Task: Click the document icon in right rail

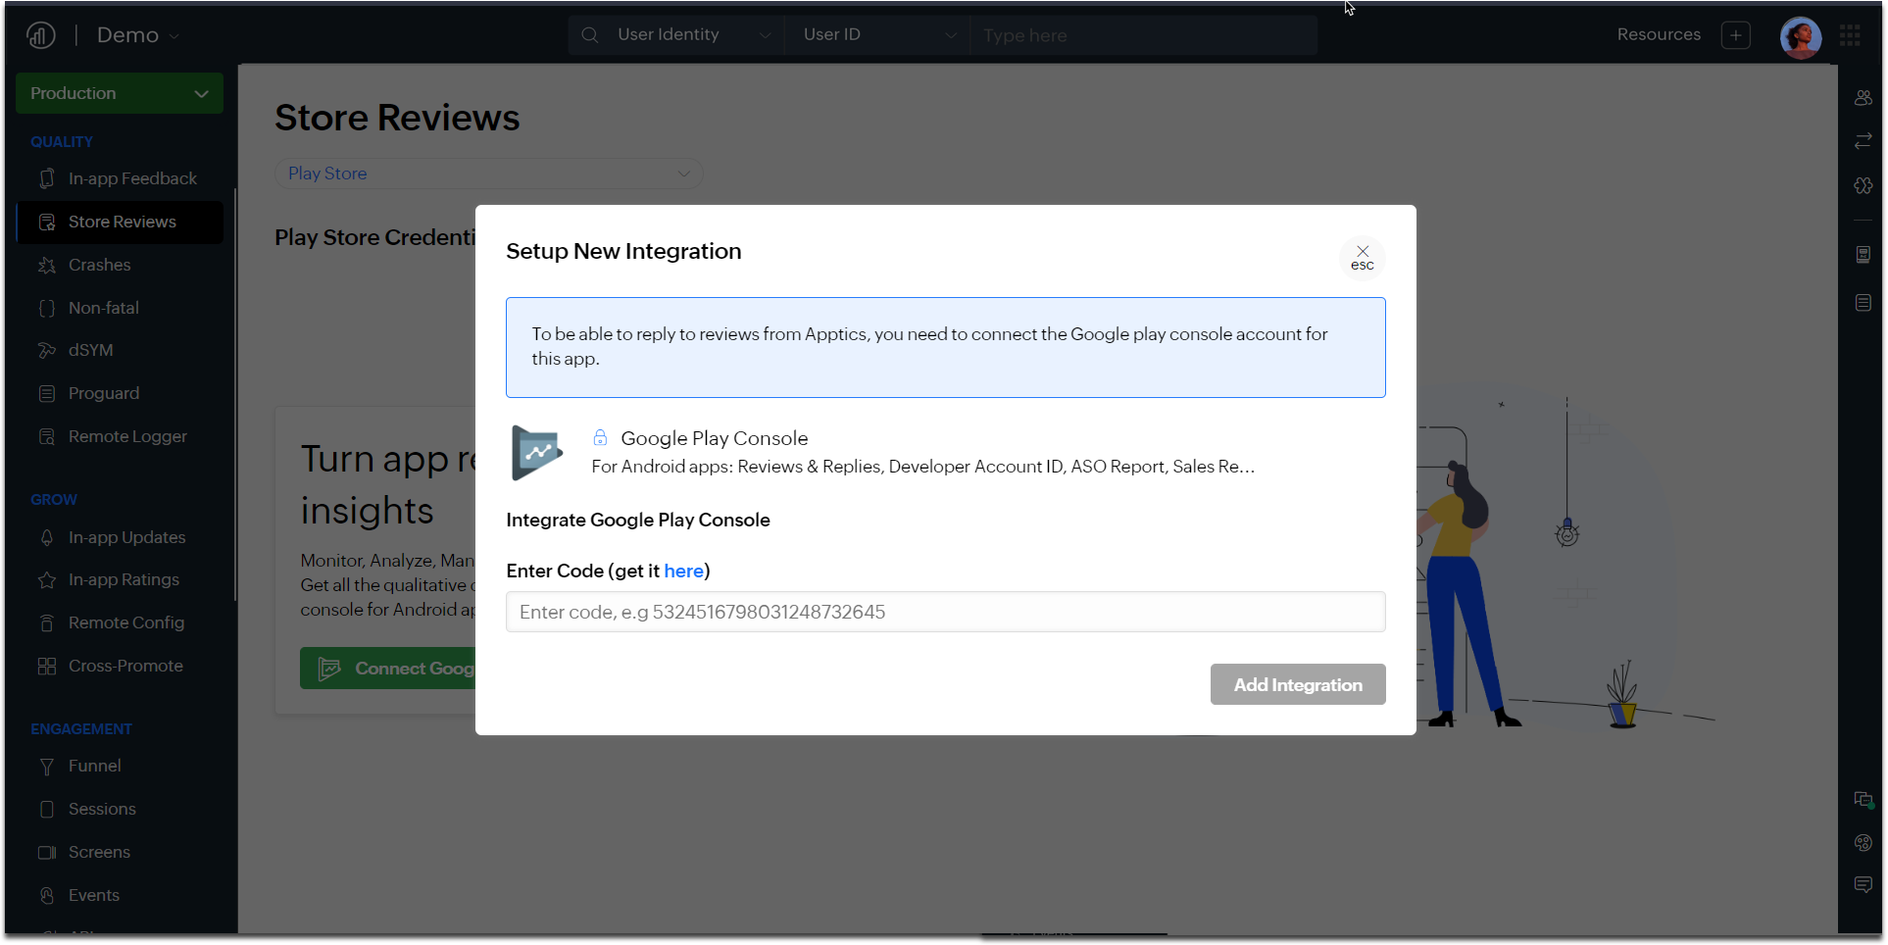Action: [1863, 255]
